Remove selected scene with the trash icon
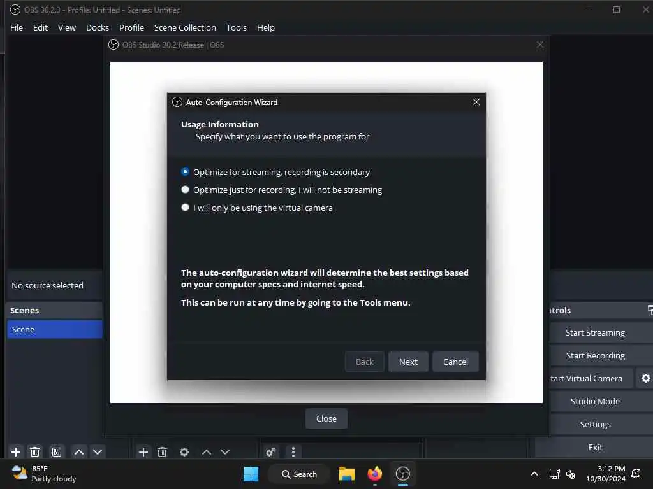The height and width of the screenshot is (489, 653). coord(35,451)
